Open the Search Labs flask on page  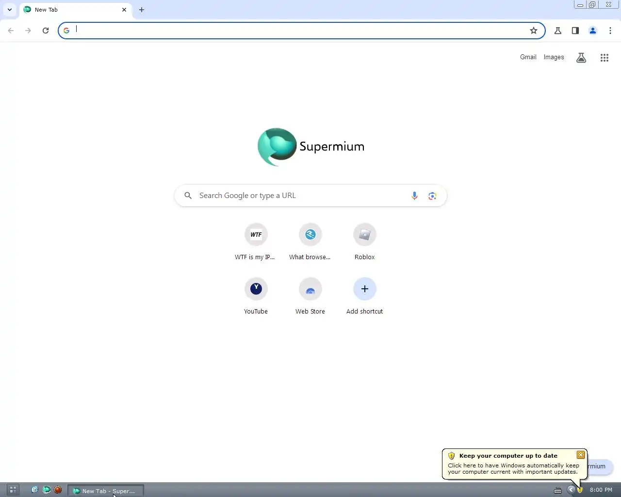581,58
